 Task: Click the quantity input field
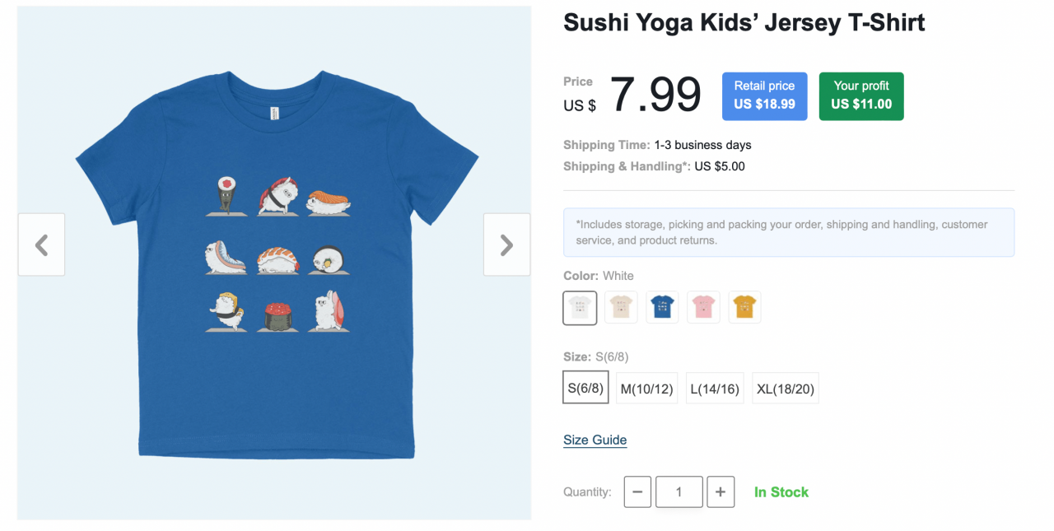(x=679, y=491)
